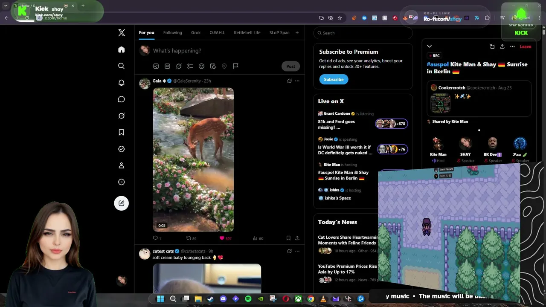This screenshot has height=307, width=546.
Task: Open Kettlebell Life tab
Action: [247, 33]
